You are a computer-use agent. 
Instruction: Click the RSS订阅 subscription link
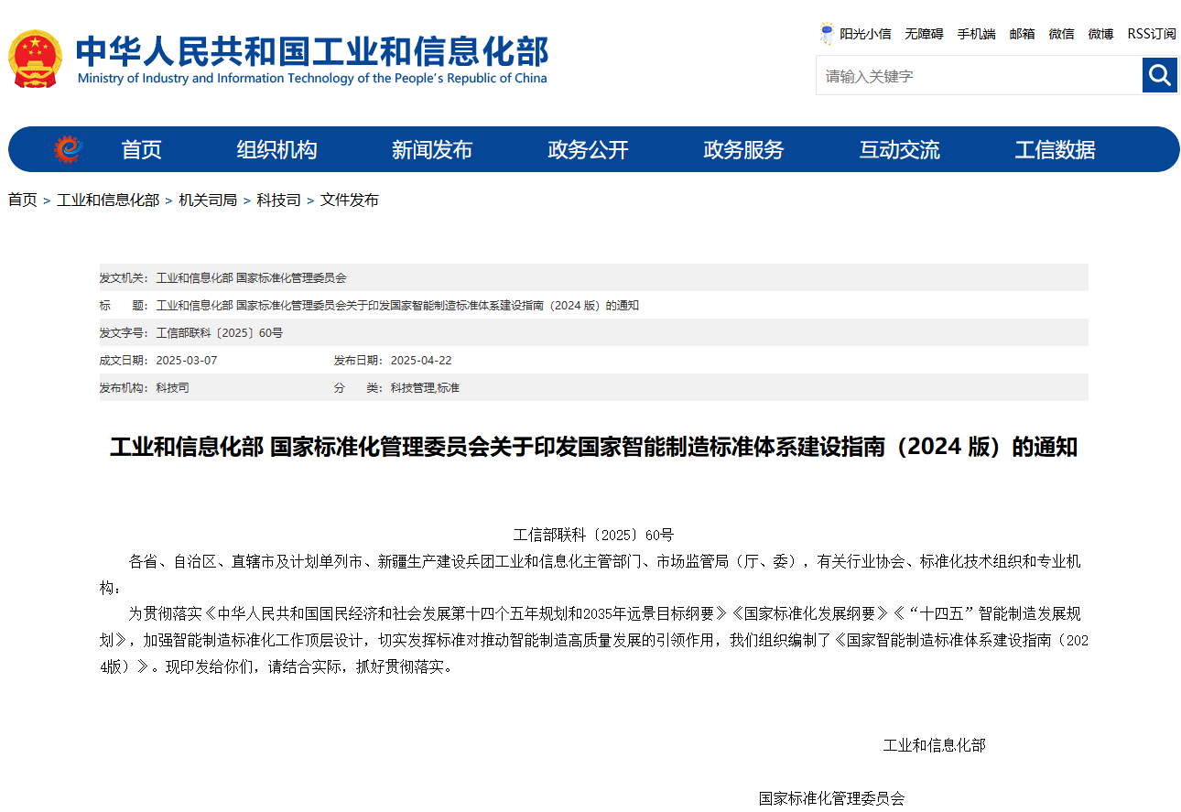coord(1151,34)
